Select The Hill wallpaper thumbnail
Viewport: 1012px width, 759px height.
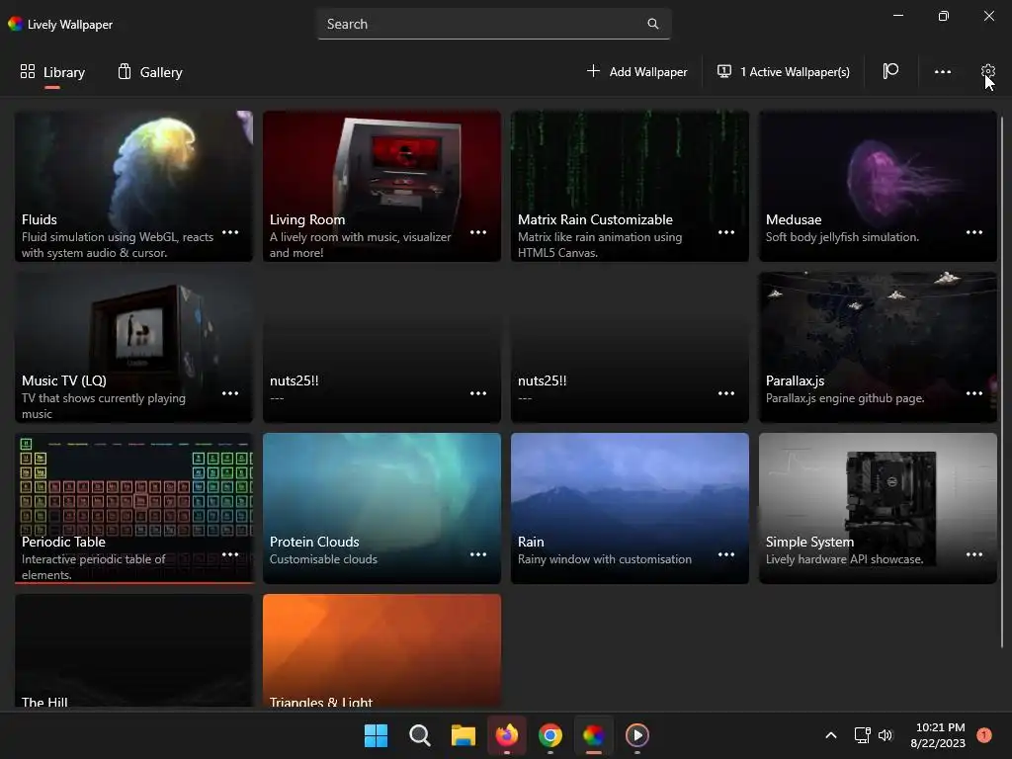click(x=133, y=650)
